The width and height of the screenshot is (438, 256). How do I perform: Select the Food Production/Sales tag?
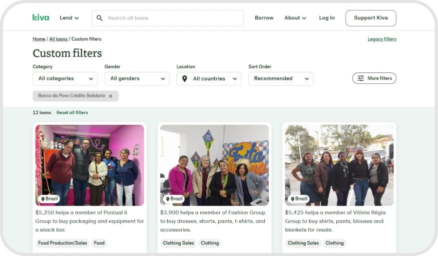coord(63,243)
